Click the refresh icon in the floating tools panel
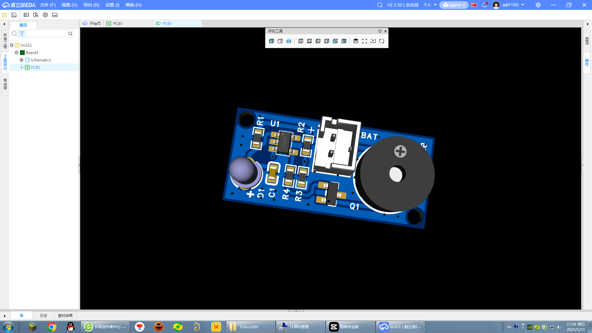592x333 pixels. click(382, 41)
